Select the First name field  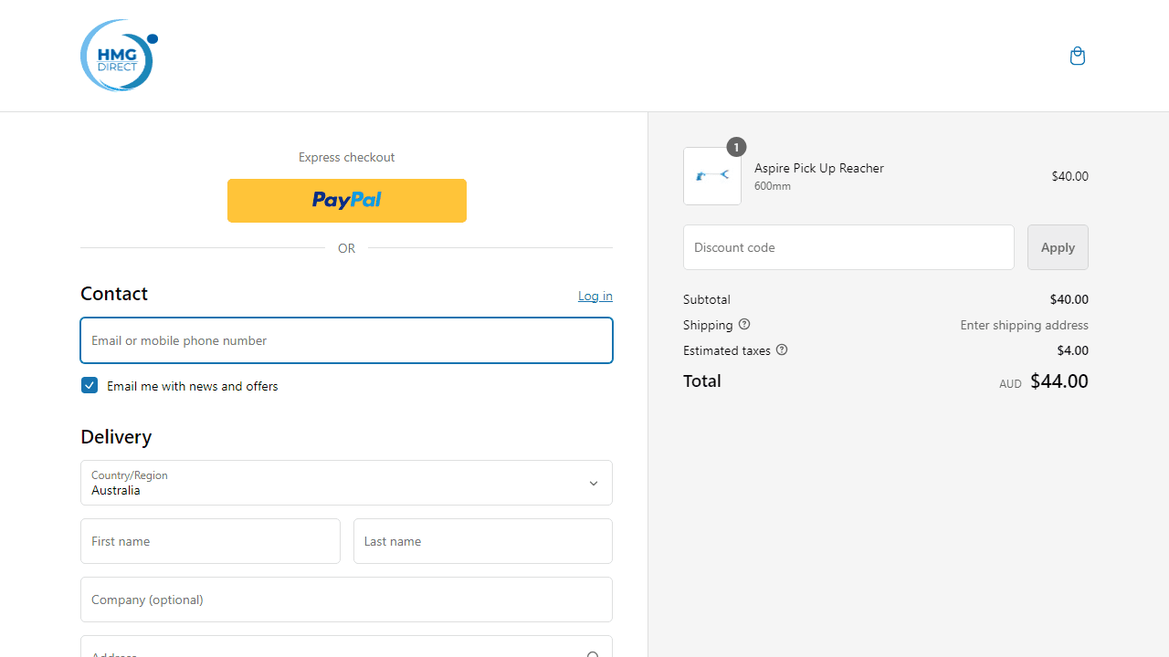pyautogui.click(x=210, y=541)
